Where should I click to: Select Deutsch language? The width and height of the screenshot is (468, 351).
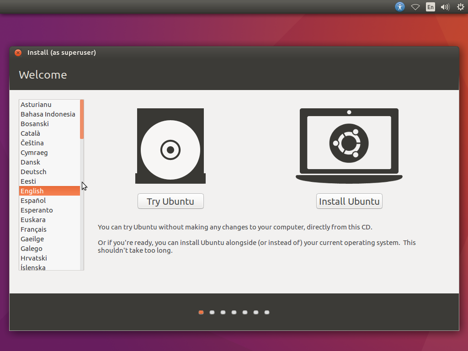49,172
